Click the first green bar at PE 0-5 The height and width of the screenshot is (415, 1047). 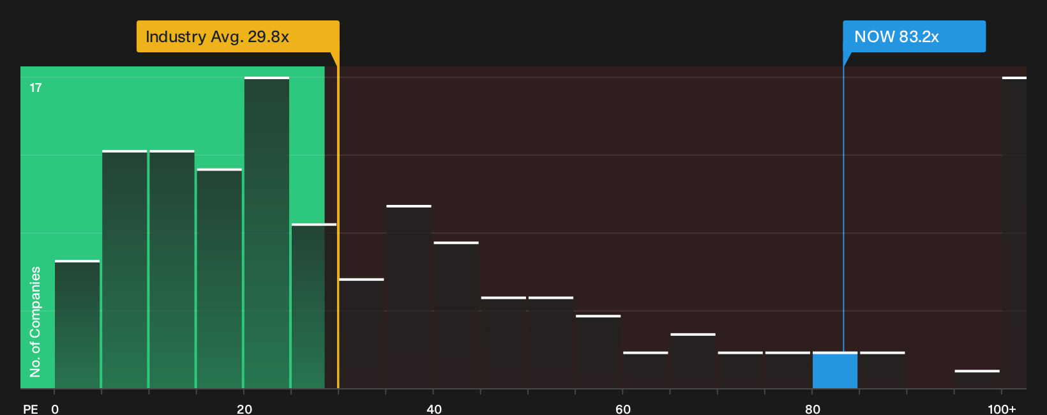[x=77, y=324]
